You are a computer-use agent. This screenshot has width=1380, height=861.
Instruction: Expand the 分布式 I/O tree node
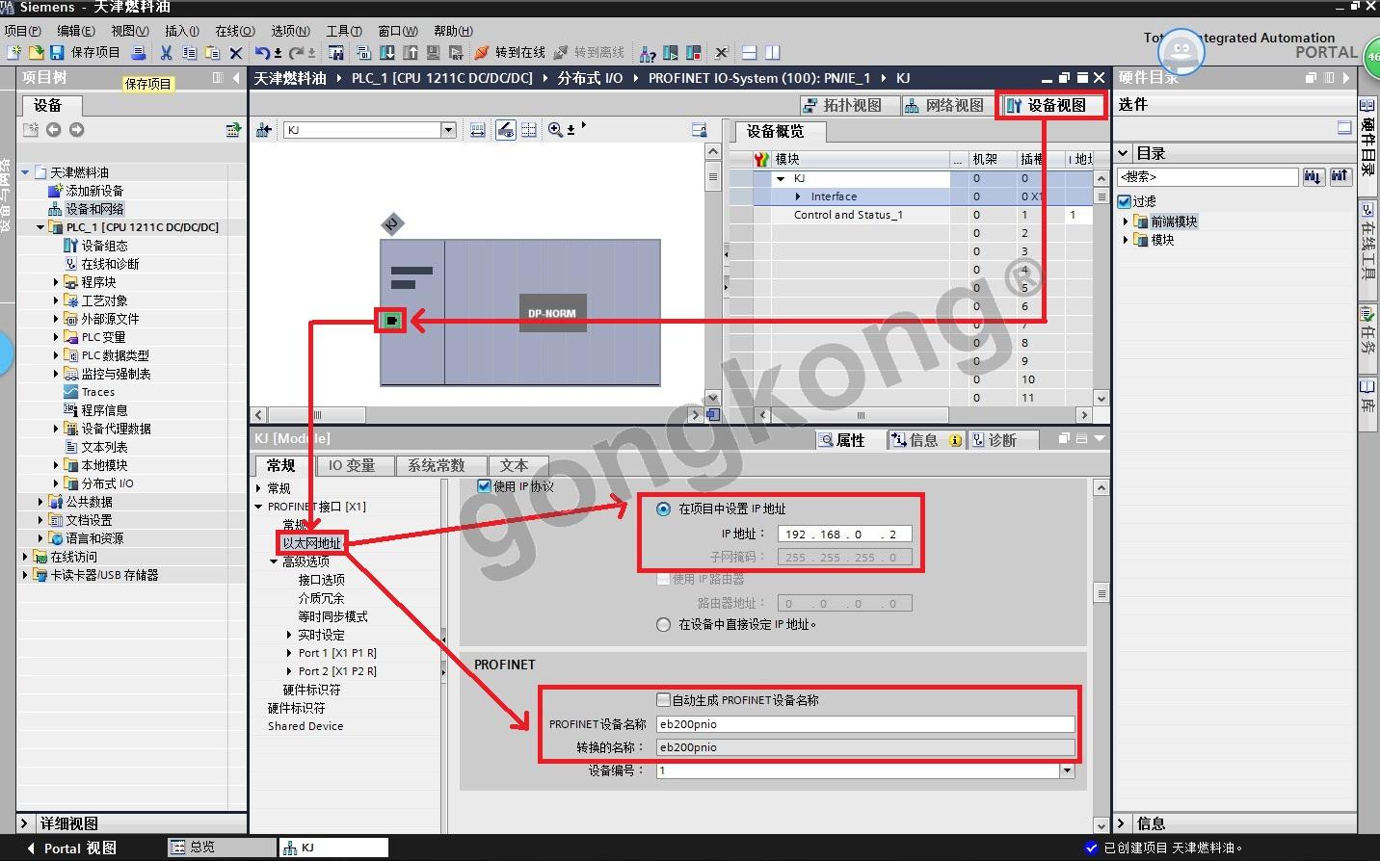56,483
